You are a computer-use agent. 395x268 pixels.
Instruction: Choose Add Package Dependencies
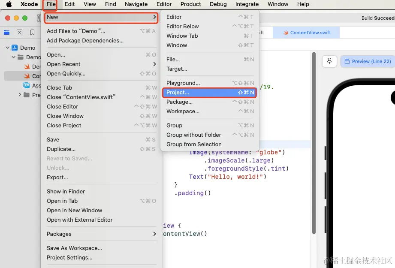coord(101,41)
